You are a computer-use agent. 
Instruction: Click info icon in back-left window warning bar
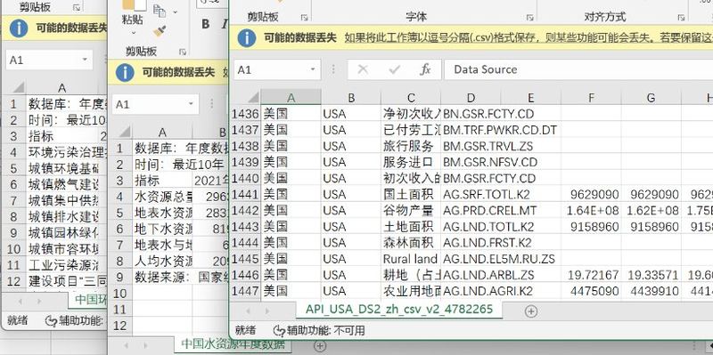coord(19,28)
